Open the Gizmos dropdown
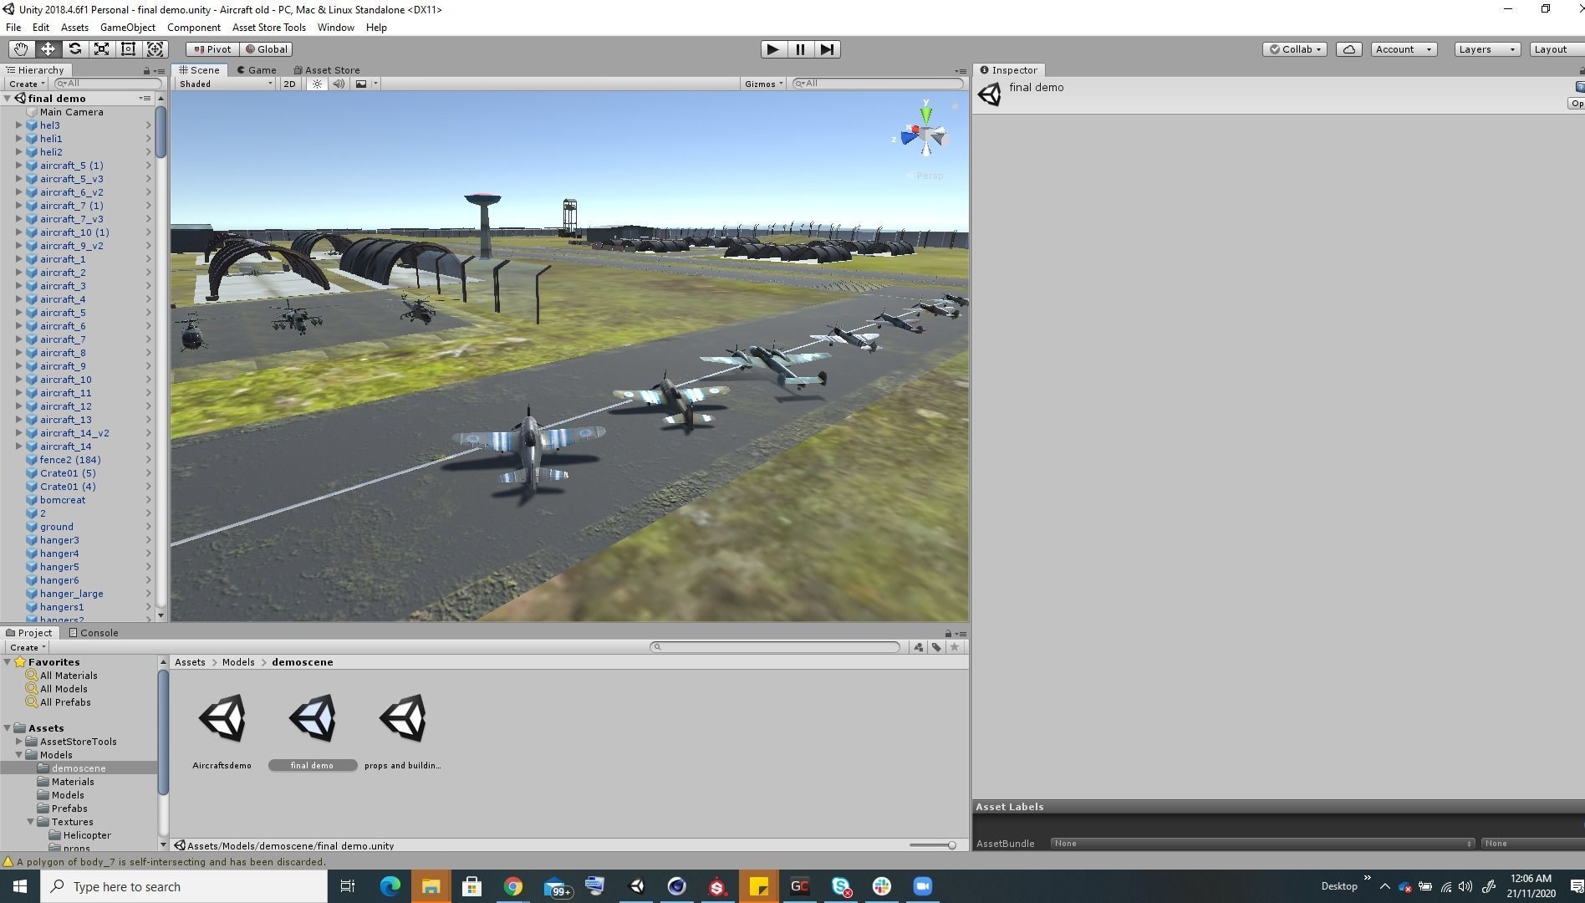The height and width of the screenshot is (903, 1585). pyautogui.click(x=763, y=84)
